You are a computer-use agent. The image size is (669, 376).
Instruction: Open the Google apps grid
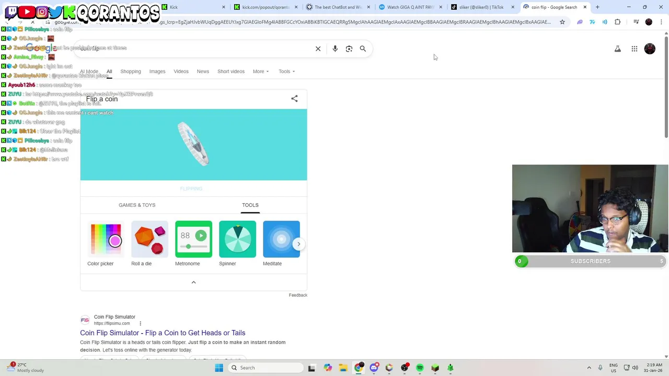tap(635, 49)
